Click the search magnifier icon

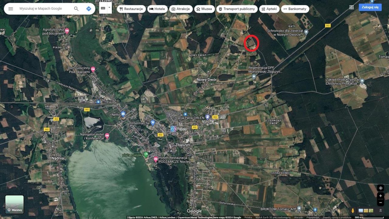tap(76, 9)
